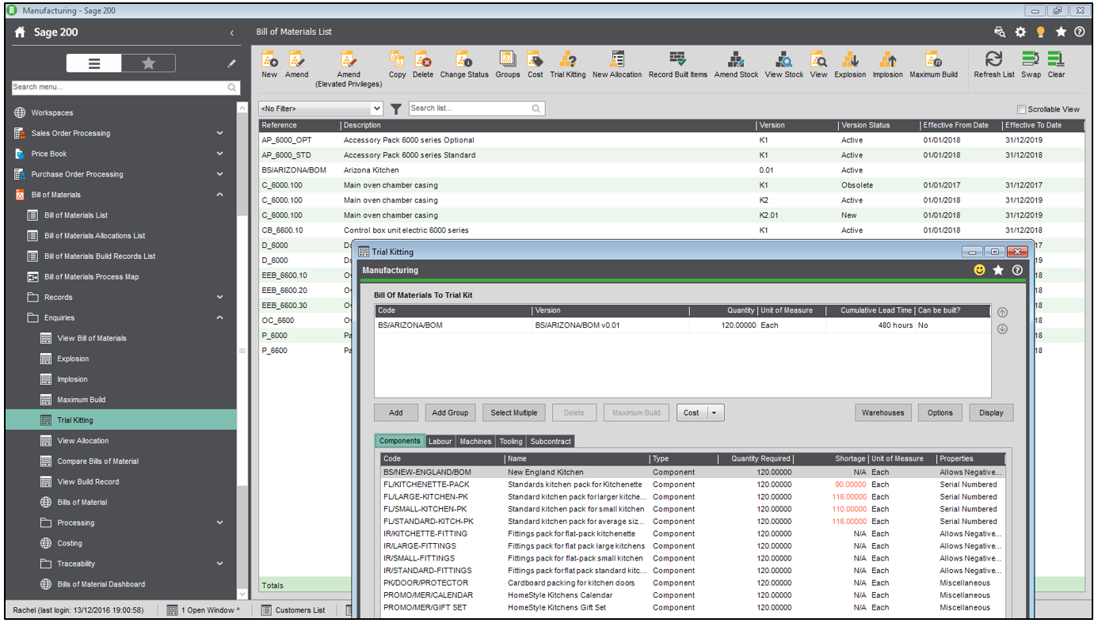Viewport: 1098px width, 623px height.
Task: Move BOM row up with the arrow
Action: point(1002,313)
